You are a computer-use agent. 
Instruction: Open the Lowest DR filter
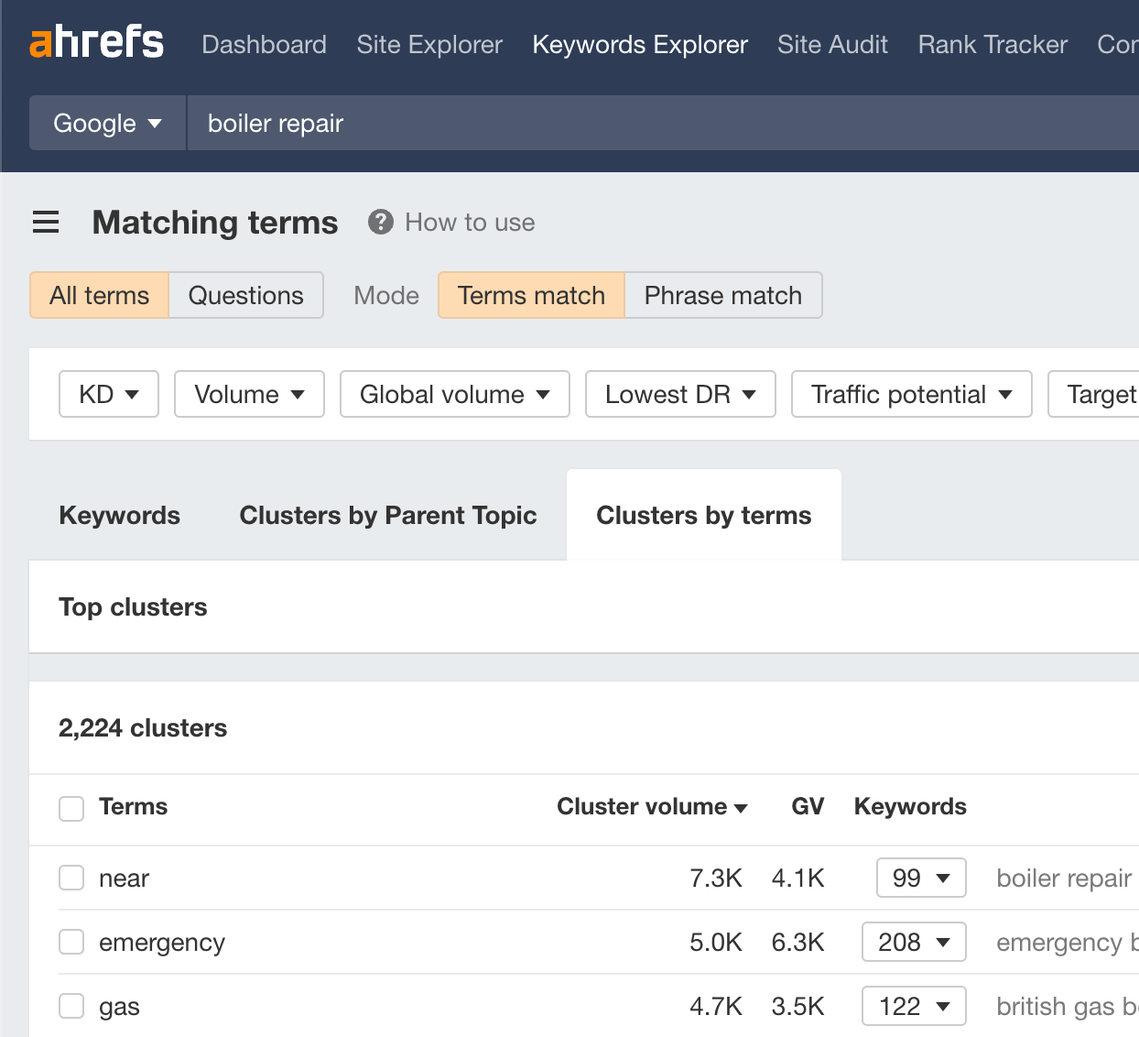coord(679,394)
